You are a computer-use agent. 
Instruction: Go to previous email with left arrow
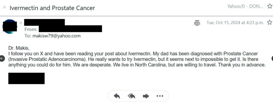pyautogui.click(x=2, y=58)
